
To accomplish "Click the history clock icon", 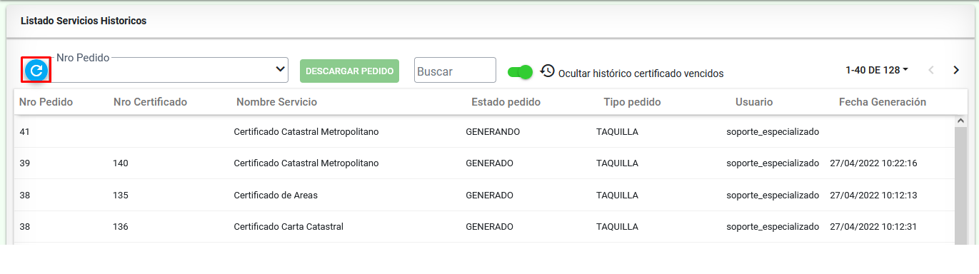I will click(548, 71).
